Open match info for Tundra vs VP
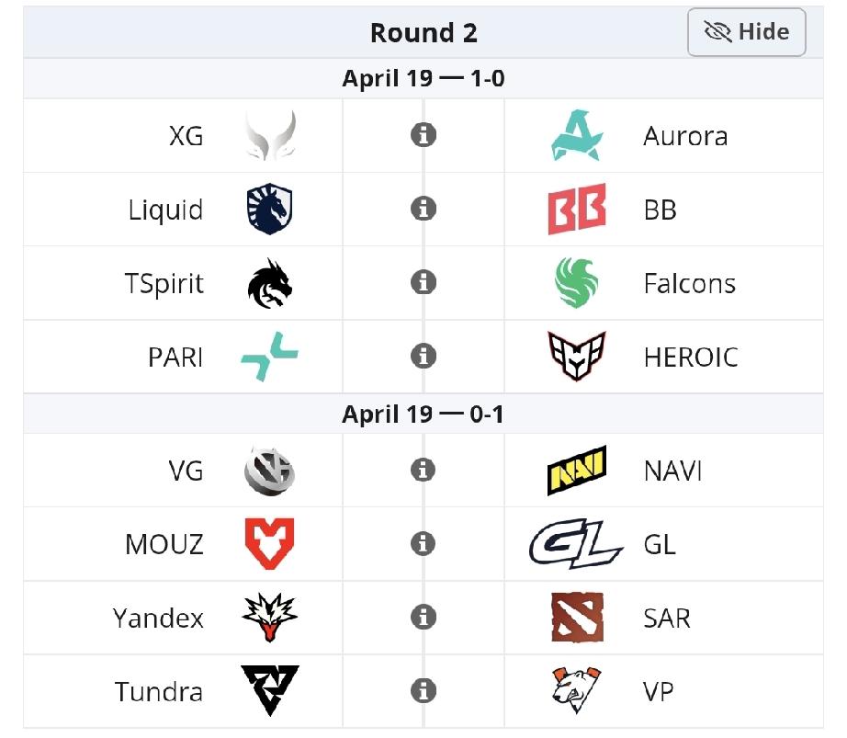This screenshot has width=847, height=738. point(423,690)
